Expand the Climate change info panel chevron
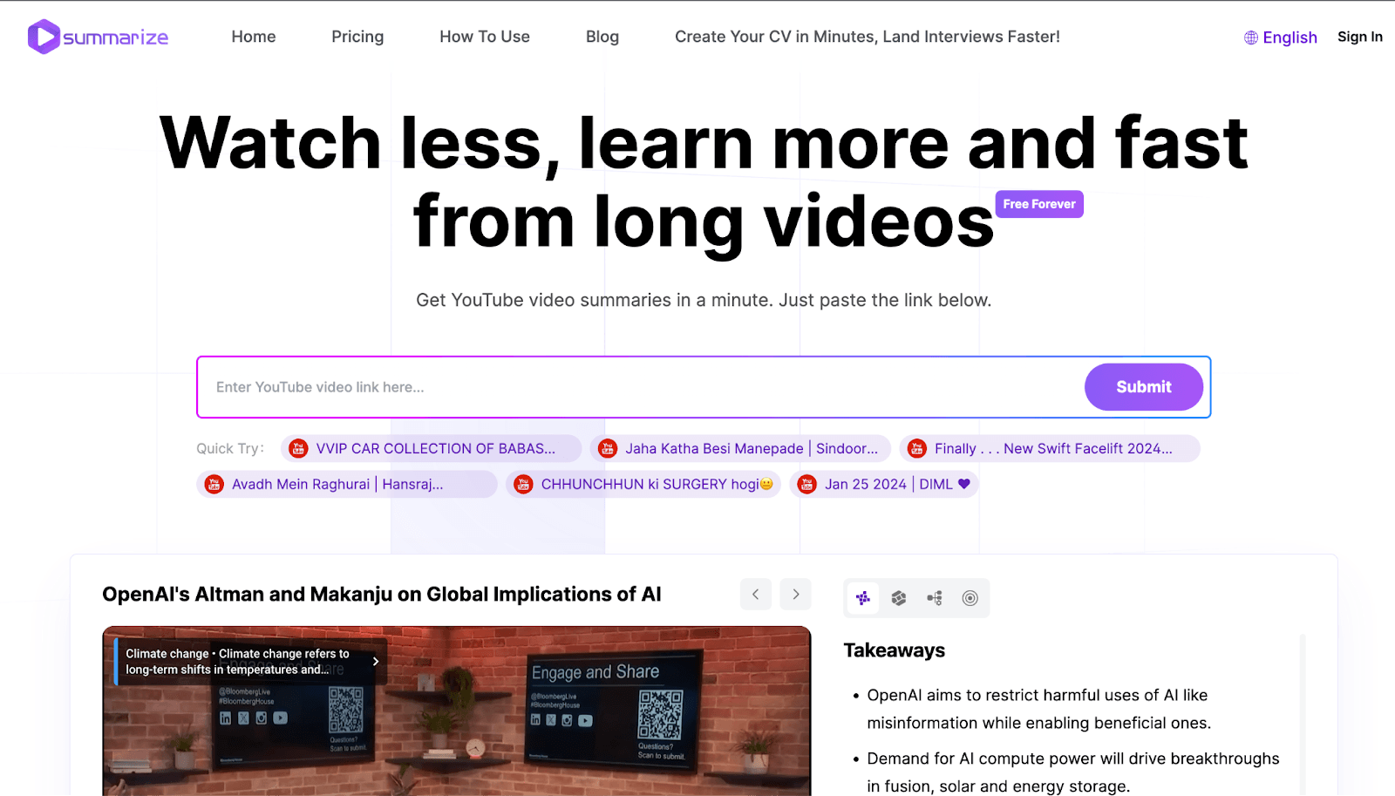This screenshot has width=1395, height=796. pos(376,662)
